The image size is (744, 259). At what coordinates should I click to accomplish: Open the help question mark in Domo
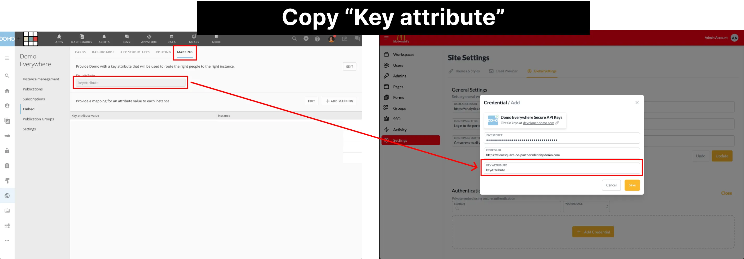tap(317, 39)
